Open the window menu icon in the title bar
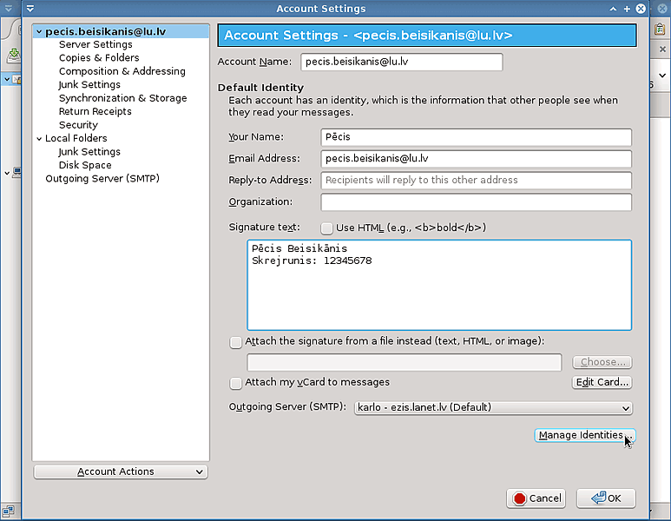 [30, 9]
